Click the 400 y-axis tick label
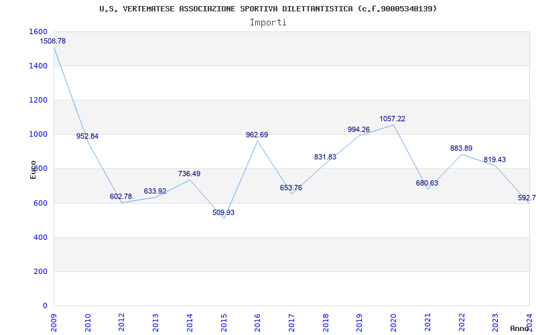 [41, 237]
